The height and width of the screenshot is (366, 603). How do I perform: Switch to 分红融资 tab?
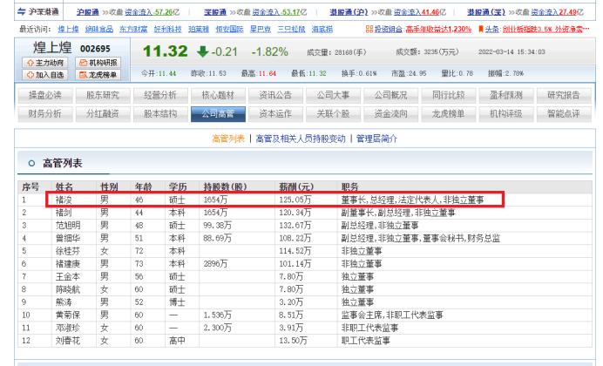click(x=103, y=114)
